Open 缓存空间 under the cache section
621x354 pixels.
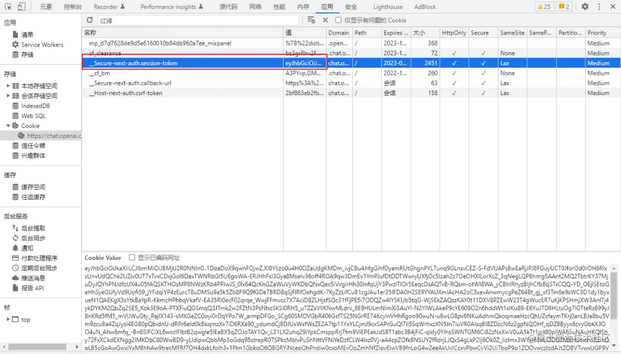(33, 187)
